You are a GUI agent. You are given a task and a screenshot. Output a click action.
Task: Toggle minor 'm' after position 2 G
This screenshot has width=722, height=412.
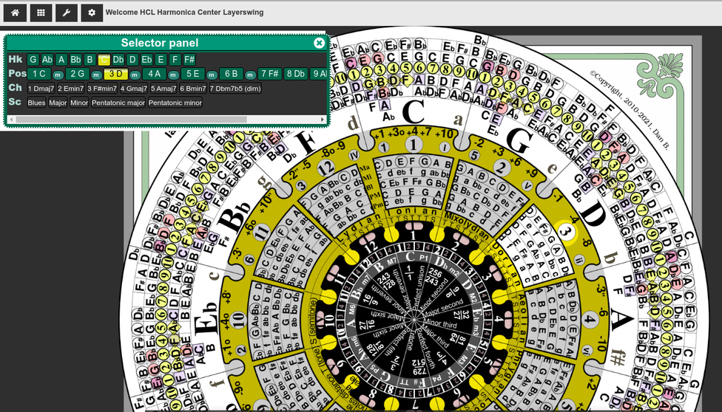tap(96, 75)
